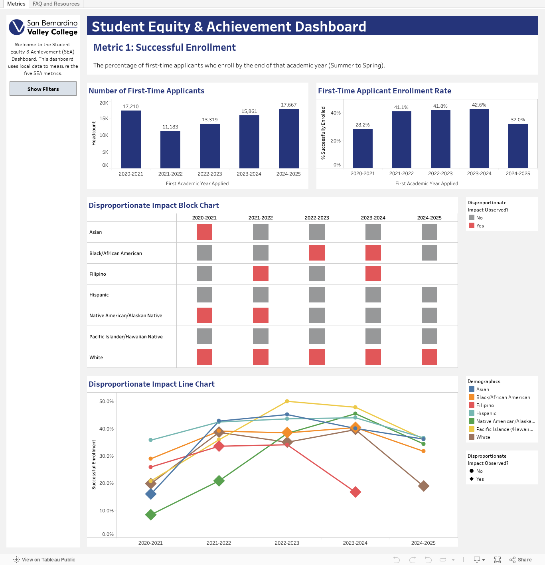The image size is (545, 565).
Task: Select the 42.6% enrollment rate bar
Action: 479,138
